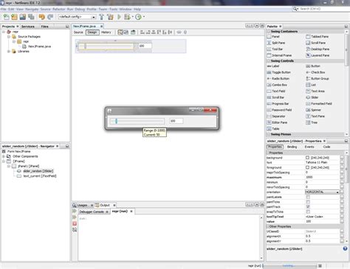Open the Binding properties button
This screenshot has height=269, width=350.
(x=292, y=147)
